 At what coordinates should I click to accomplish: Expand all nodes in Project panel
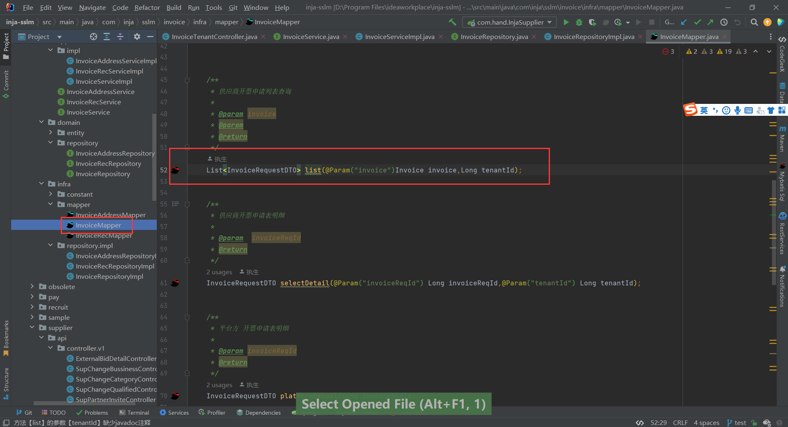pyautogui.click(x=107, y=37)
